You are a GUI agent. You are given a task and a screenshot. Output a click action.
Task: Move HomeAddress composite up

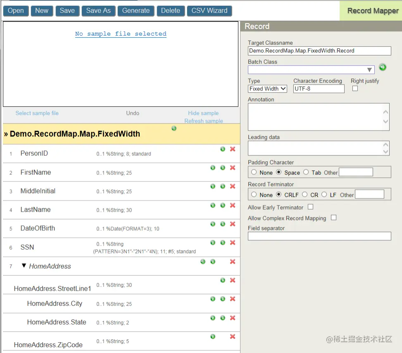pos(213,262)
